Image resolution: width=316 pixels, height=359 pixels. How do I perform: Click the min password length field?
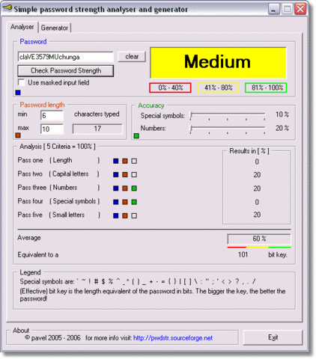click(x=52, y=115)
